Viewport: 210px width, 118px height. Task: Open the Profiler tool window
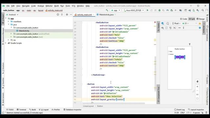(56, 109)
